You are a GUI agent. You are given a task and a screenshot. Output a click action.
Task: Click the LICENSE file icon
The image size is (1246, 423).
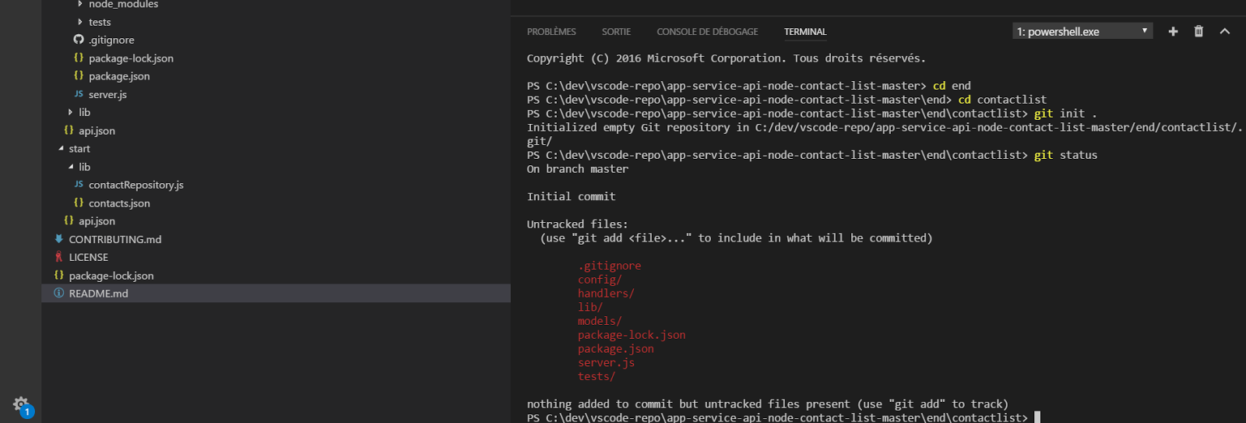(x=58, y=257)
